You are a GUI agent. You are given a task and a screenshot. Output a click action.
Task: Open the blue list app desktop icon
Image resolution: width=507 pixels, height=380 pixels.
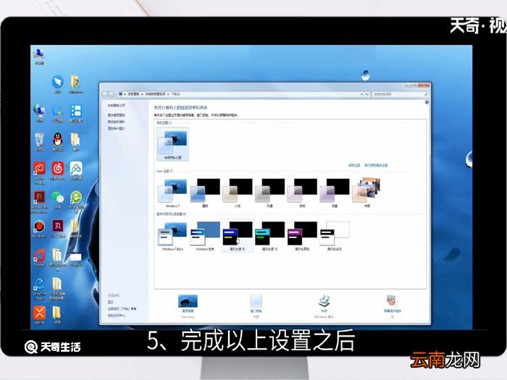tap(76, 114)
